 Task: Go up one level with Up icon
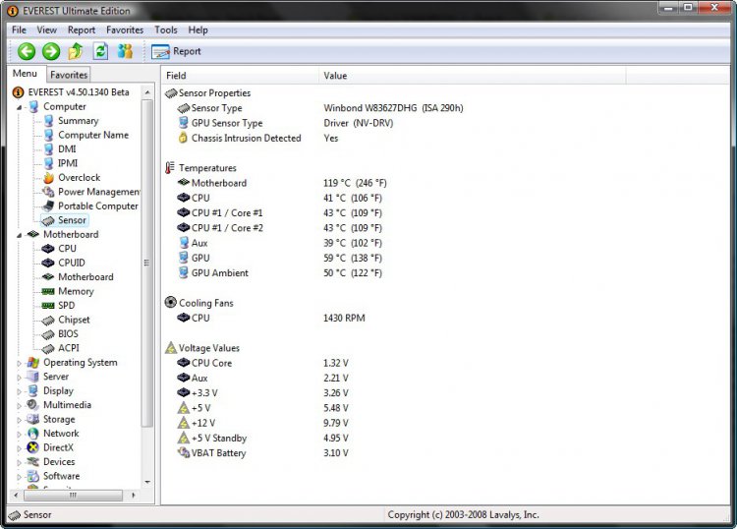76,51
